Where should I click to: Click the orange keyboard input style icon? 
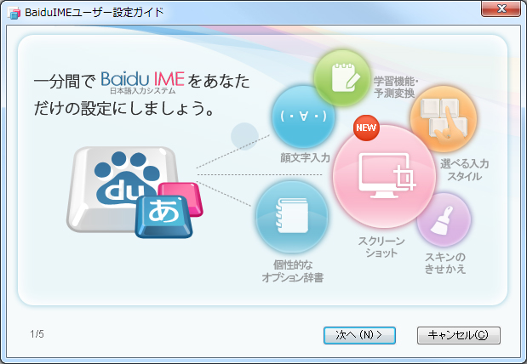444,119
